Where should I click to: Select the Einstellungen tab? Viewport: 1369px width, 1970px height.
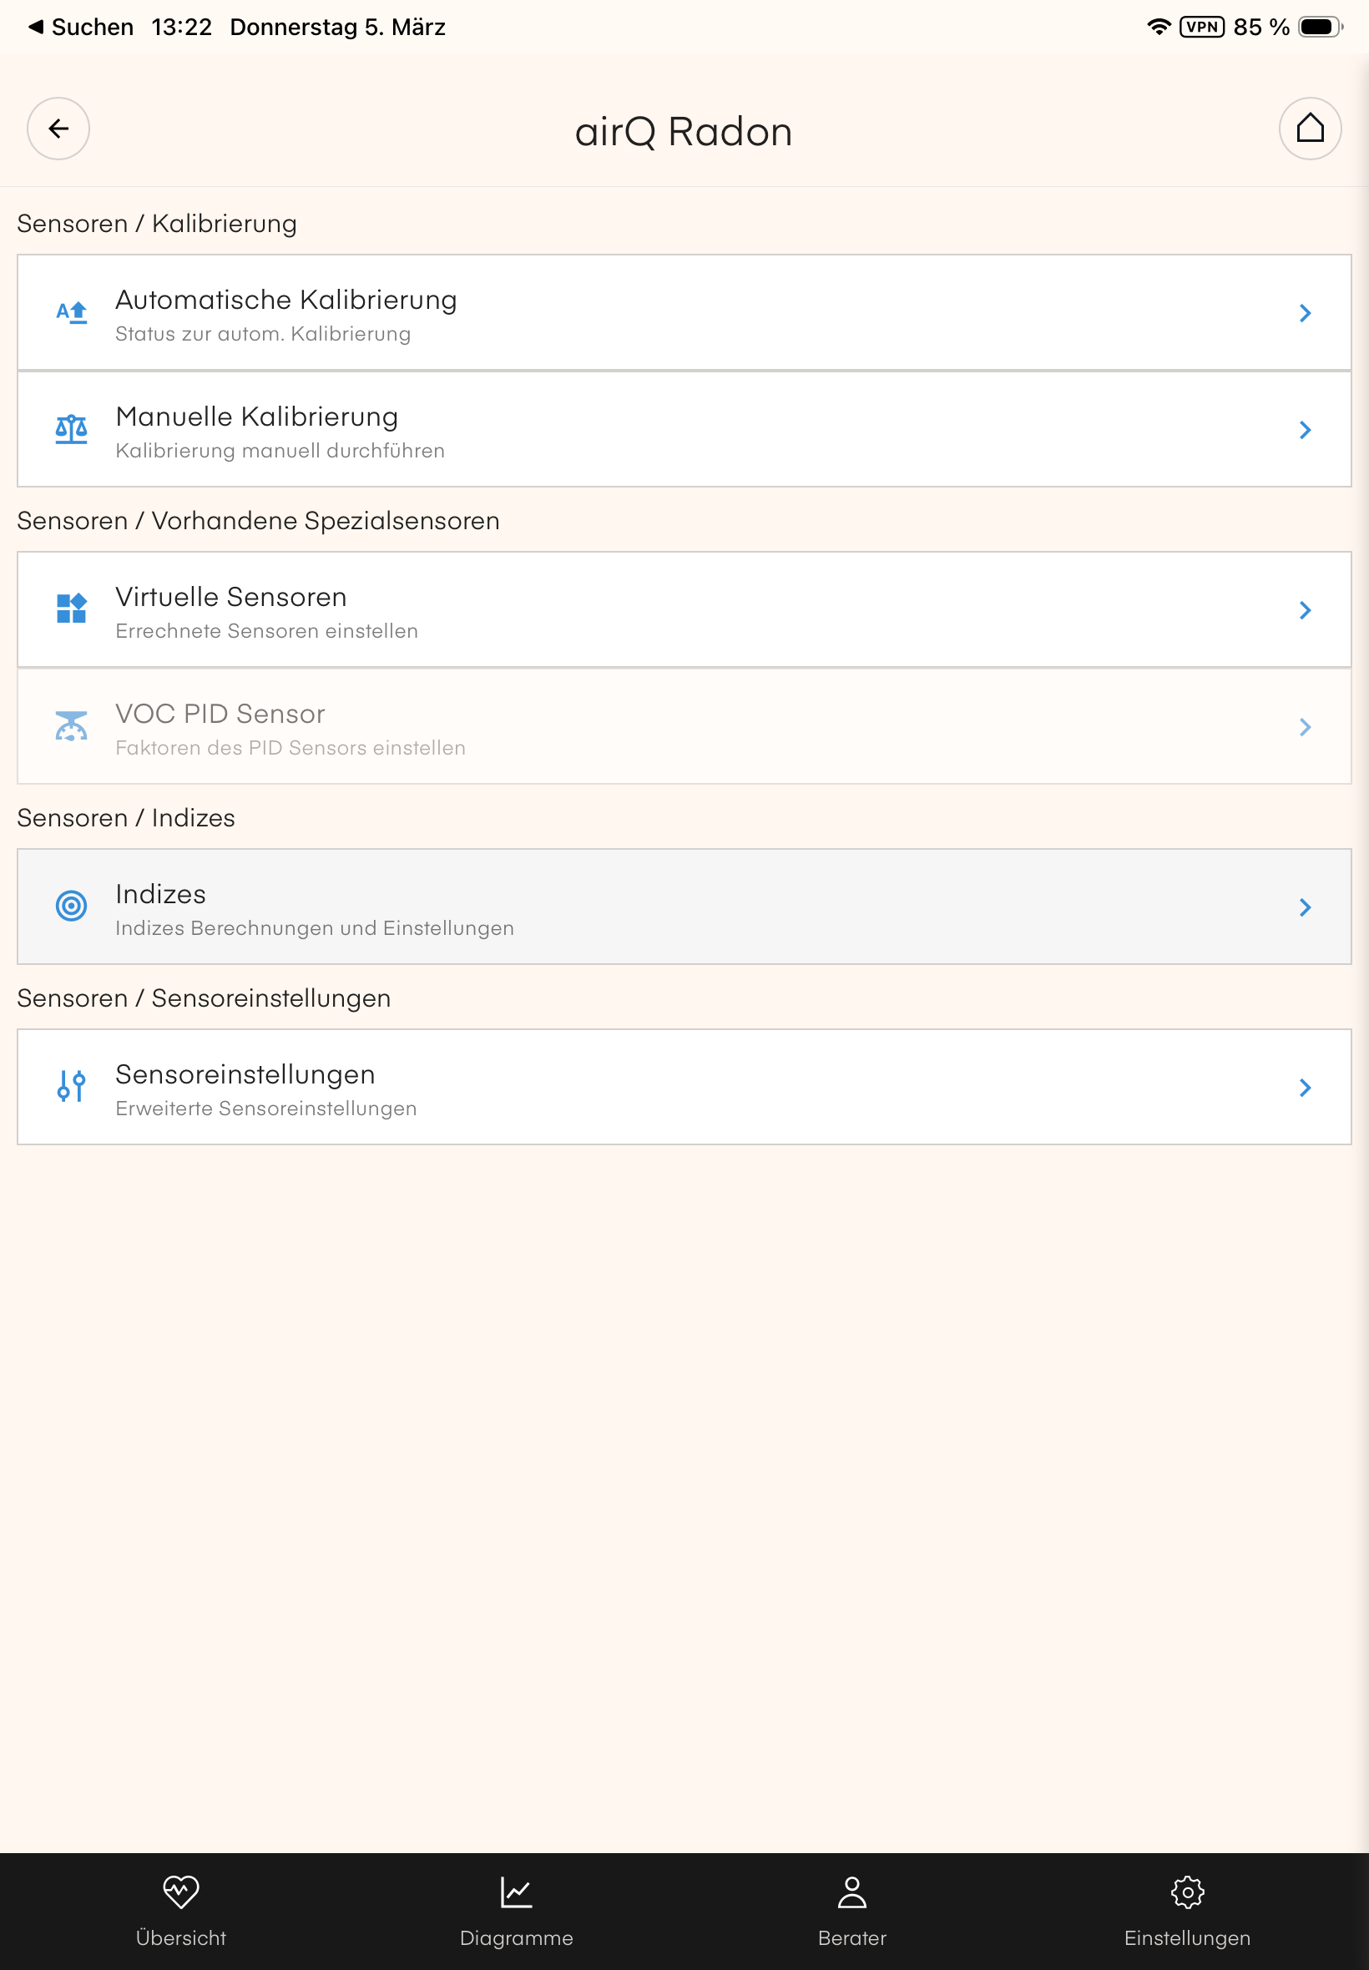(x=1187, y=1911)
